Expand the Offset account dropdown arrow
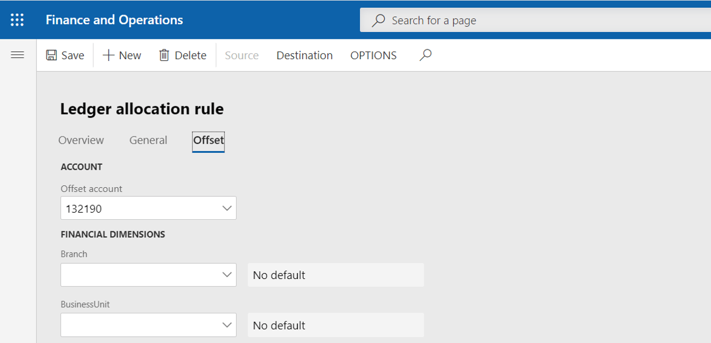711x343 pixels. coord(227,208)
